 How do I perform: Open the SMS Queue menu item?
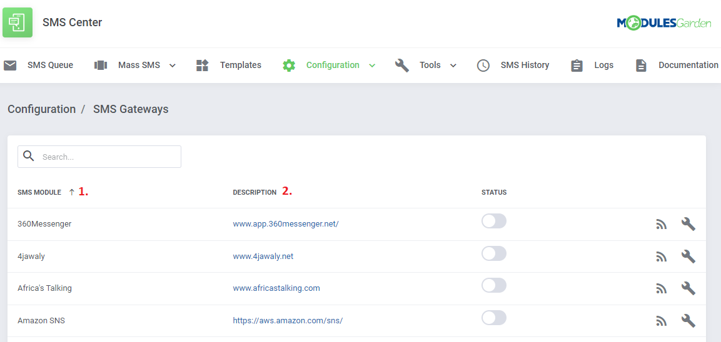pyautogui.click(x=50, y=65)
